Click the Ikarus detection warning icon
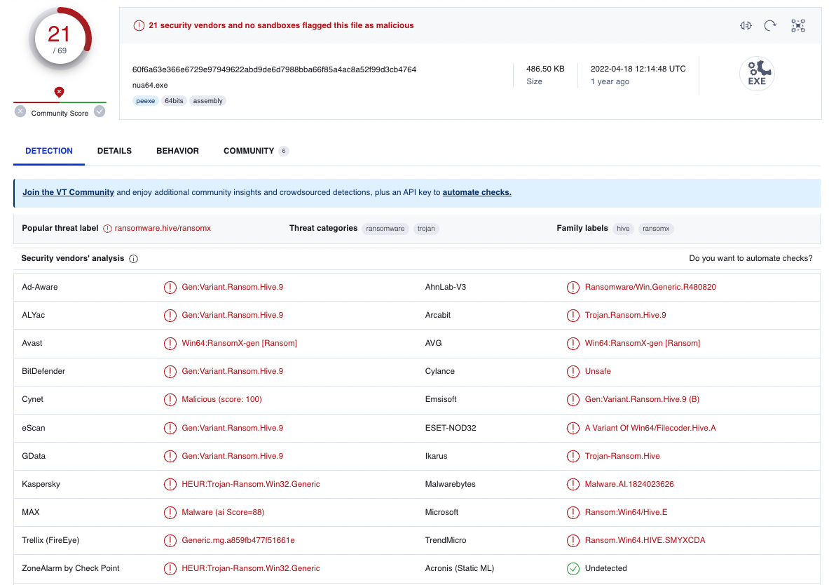Image resolution: width=829 pixels, height=585 pixels. [573, 457]
